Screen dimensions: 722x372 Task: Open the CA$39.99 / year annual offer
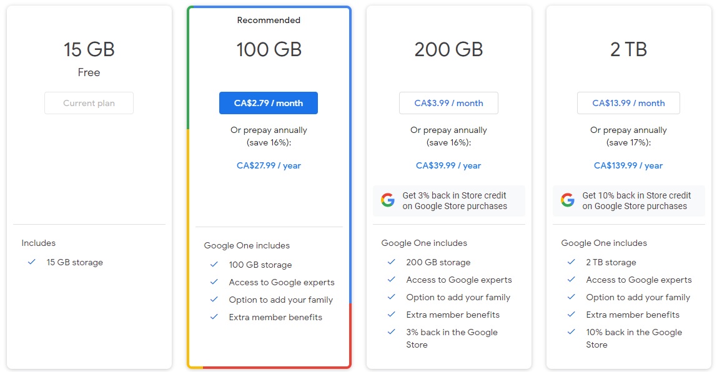(x=448, y=165)
